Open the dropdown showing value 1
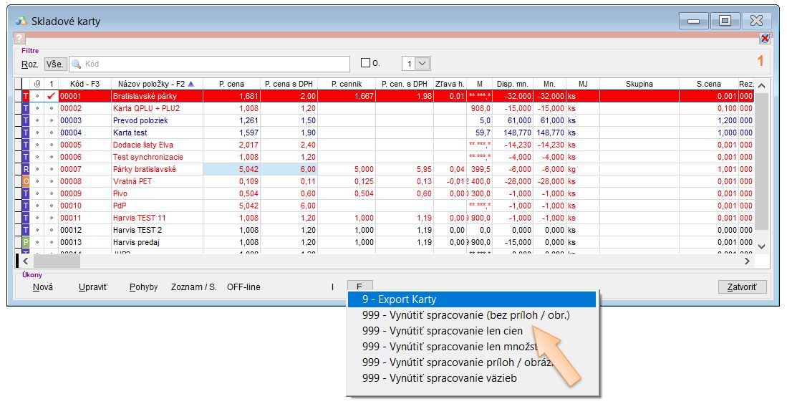The width and height of the screenshot is (787, 414). (x=423, y=63)
